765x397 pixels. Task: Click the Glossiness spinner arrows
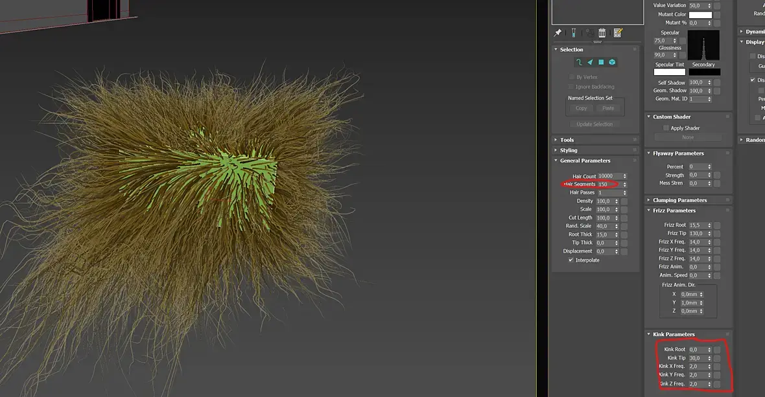pyautogui.click(x=676, y=55)
